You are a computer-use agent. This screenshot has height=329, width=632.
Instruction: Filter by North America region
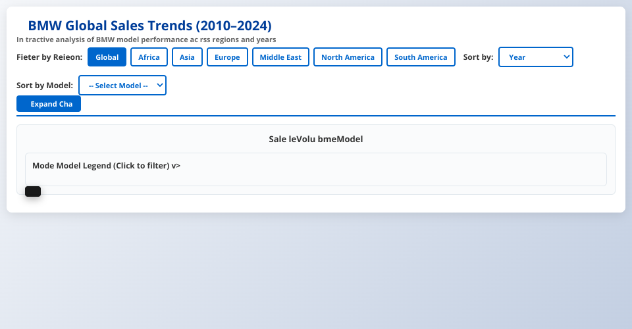(x=348, y=57)
